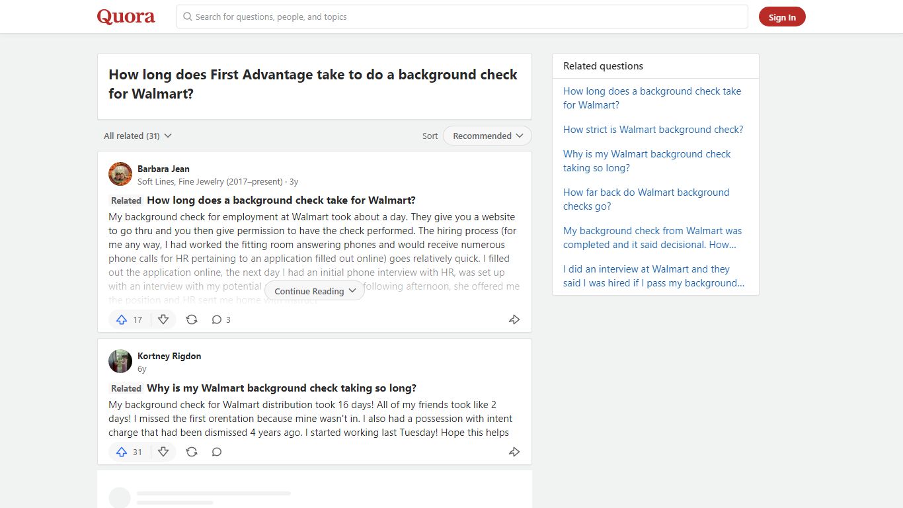
Task: Open the comment icon on Kortney Rigdon's answer
Action: 216,452
